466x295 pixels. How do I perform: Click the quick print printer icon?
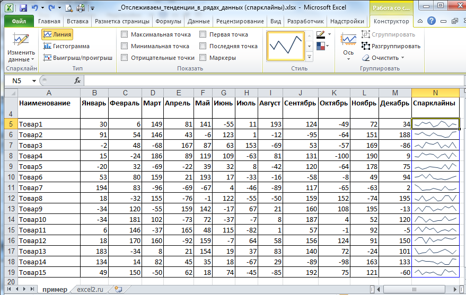(81, 8)
